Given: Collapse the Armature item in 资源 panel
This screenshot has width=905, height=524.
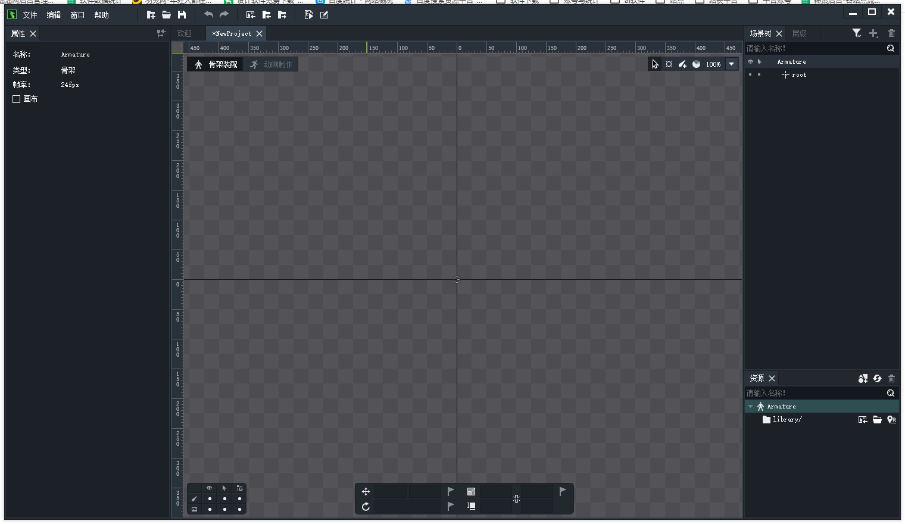Looking at the screenshot, I should pyautogui.click(x=751, y=407).
